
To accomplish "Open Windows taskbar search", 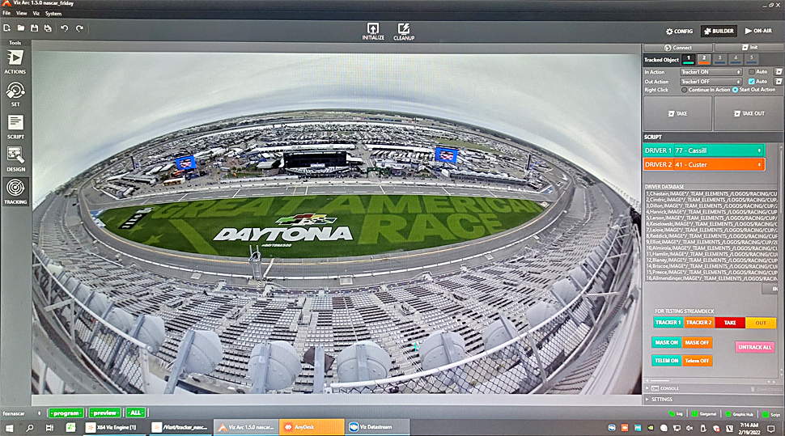I will 29,427.
